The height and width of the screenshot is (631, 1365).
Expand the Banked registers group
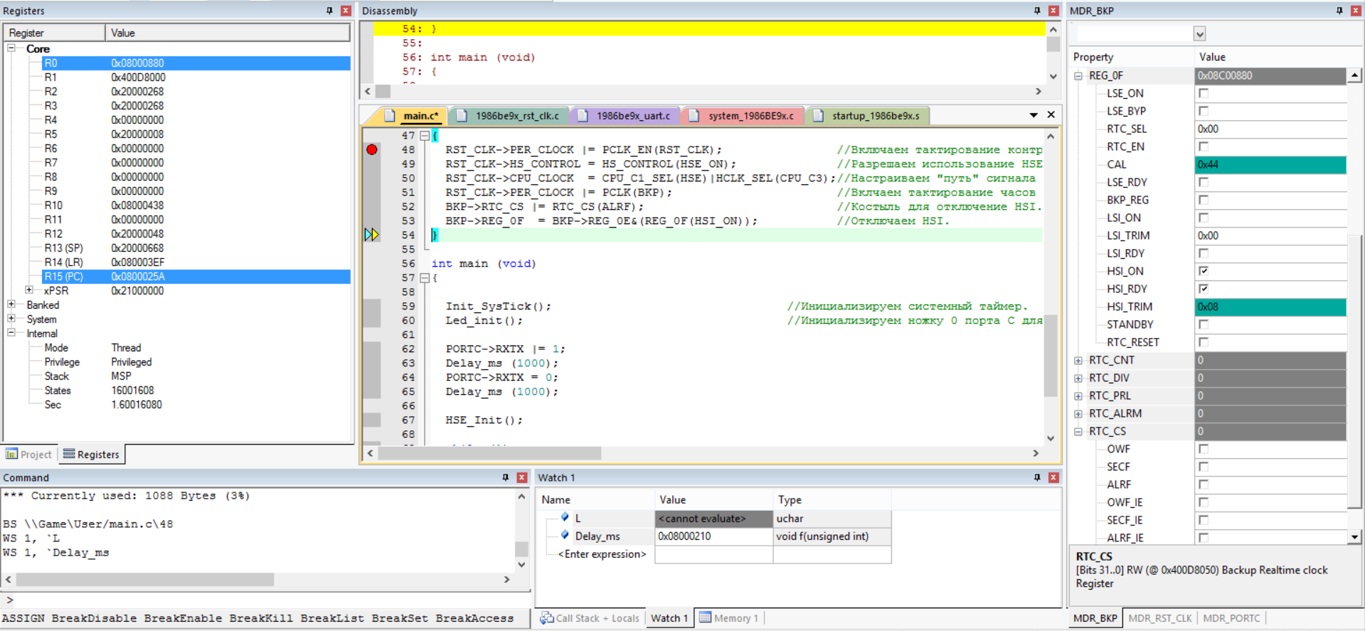11,304
